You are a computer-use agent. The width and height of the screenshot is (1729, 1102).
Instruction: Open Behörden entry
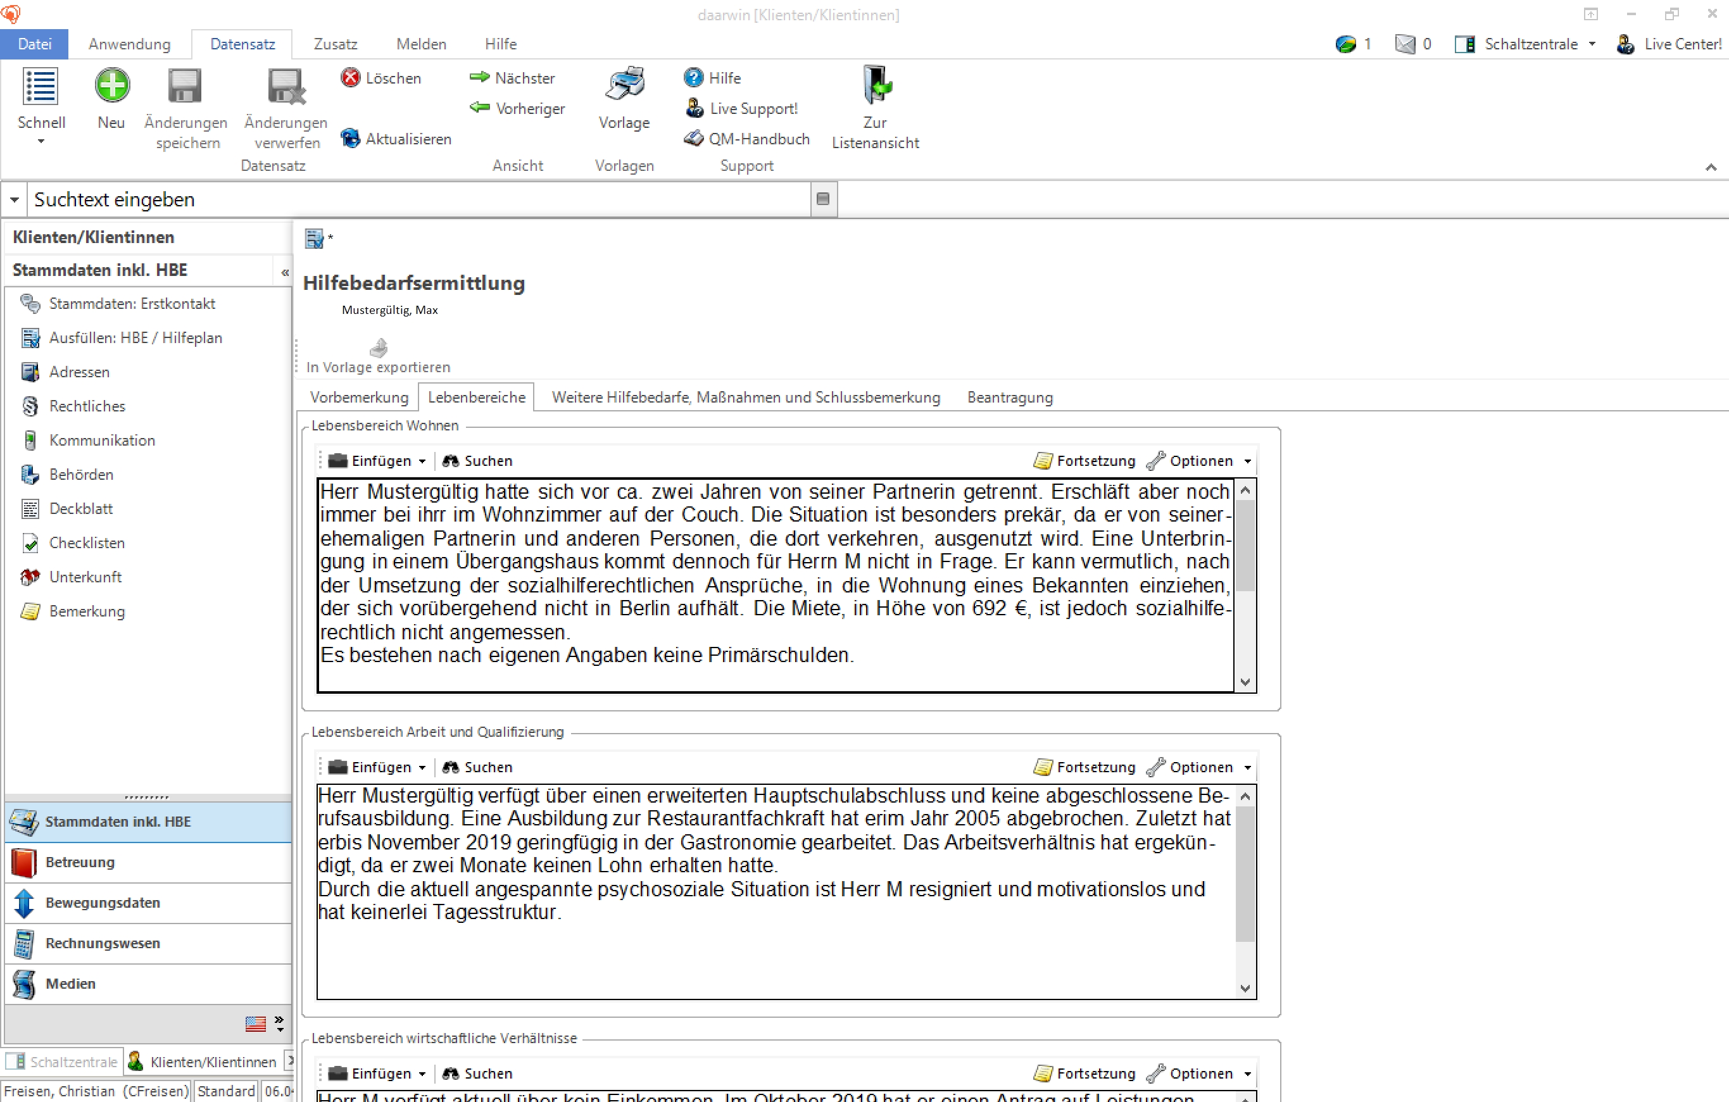coord(81,474)
